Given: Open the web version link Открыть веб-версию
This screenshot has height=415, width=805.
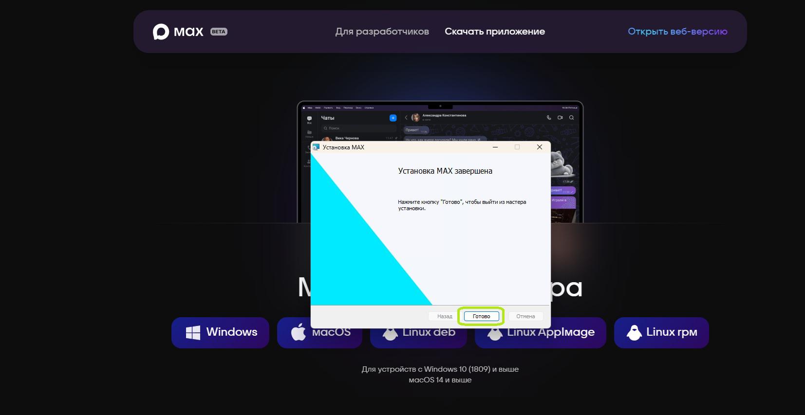Looking at the screenshot, I should (677, 32).
